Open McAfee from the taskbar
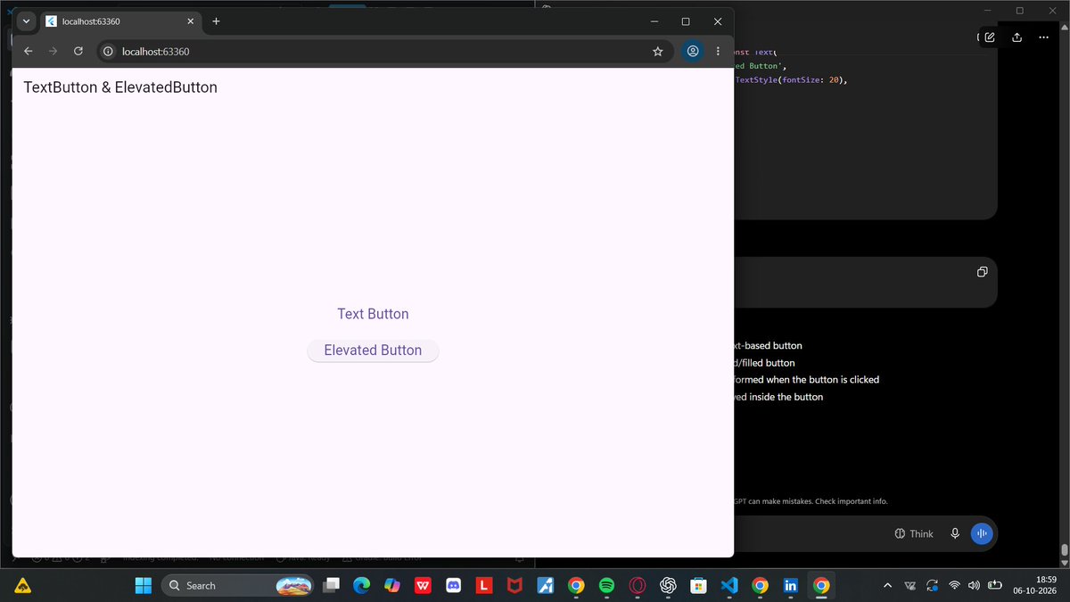 [514, 585]
